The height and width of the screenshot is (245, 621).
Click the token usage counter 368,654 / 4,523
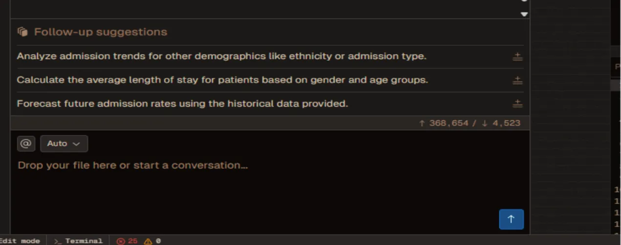(x=470, y=123)
